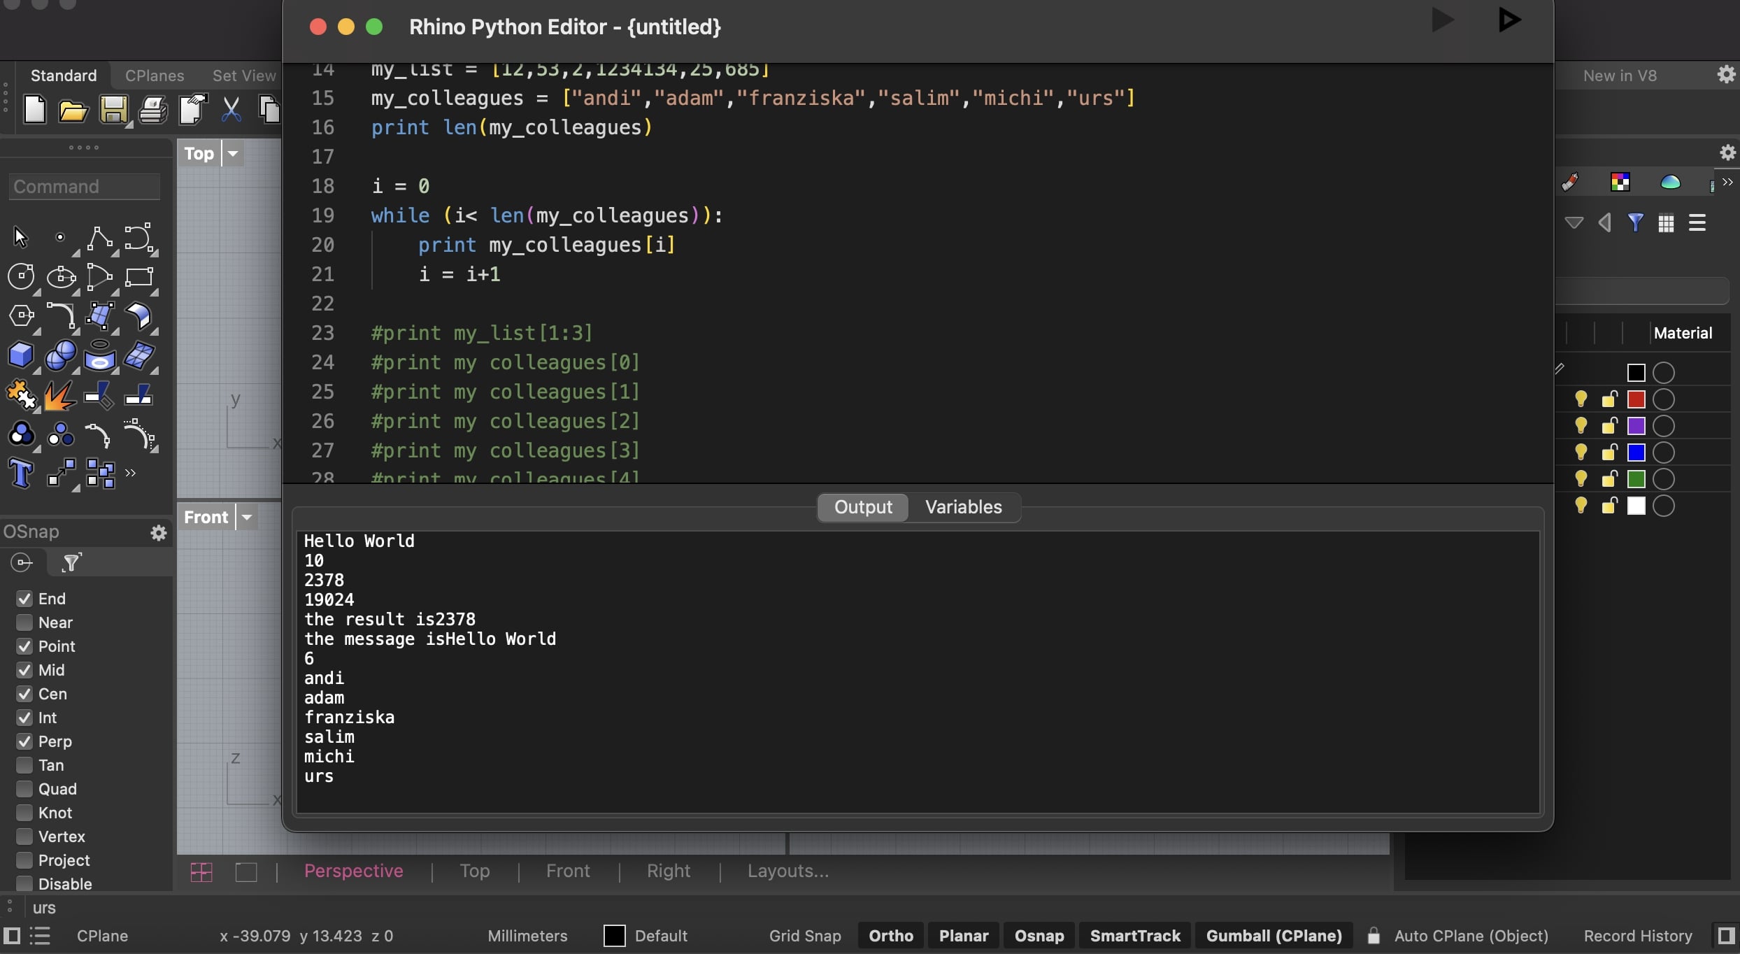
Task: Switch to the Variables tab
Action: click(x=963, y=507)
